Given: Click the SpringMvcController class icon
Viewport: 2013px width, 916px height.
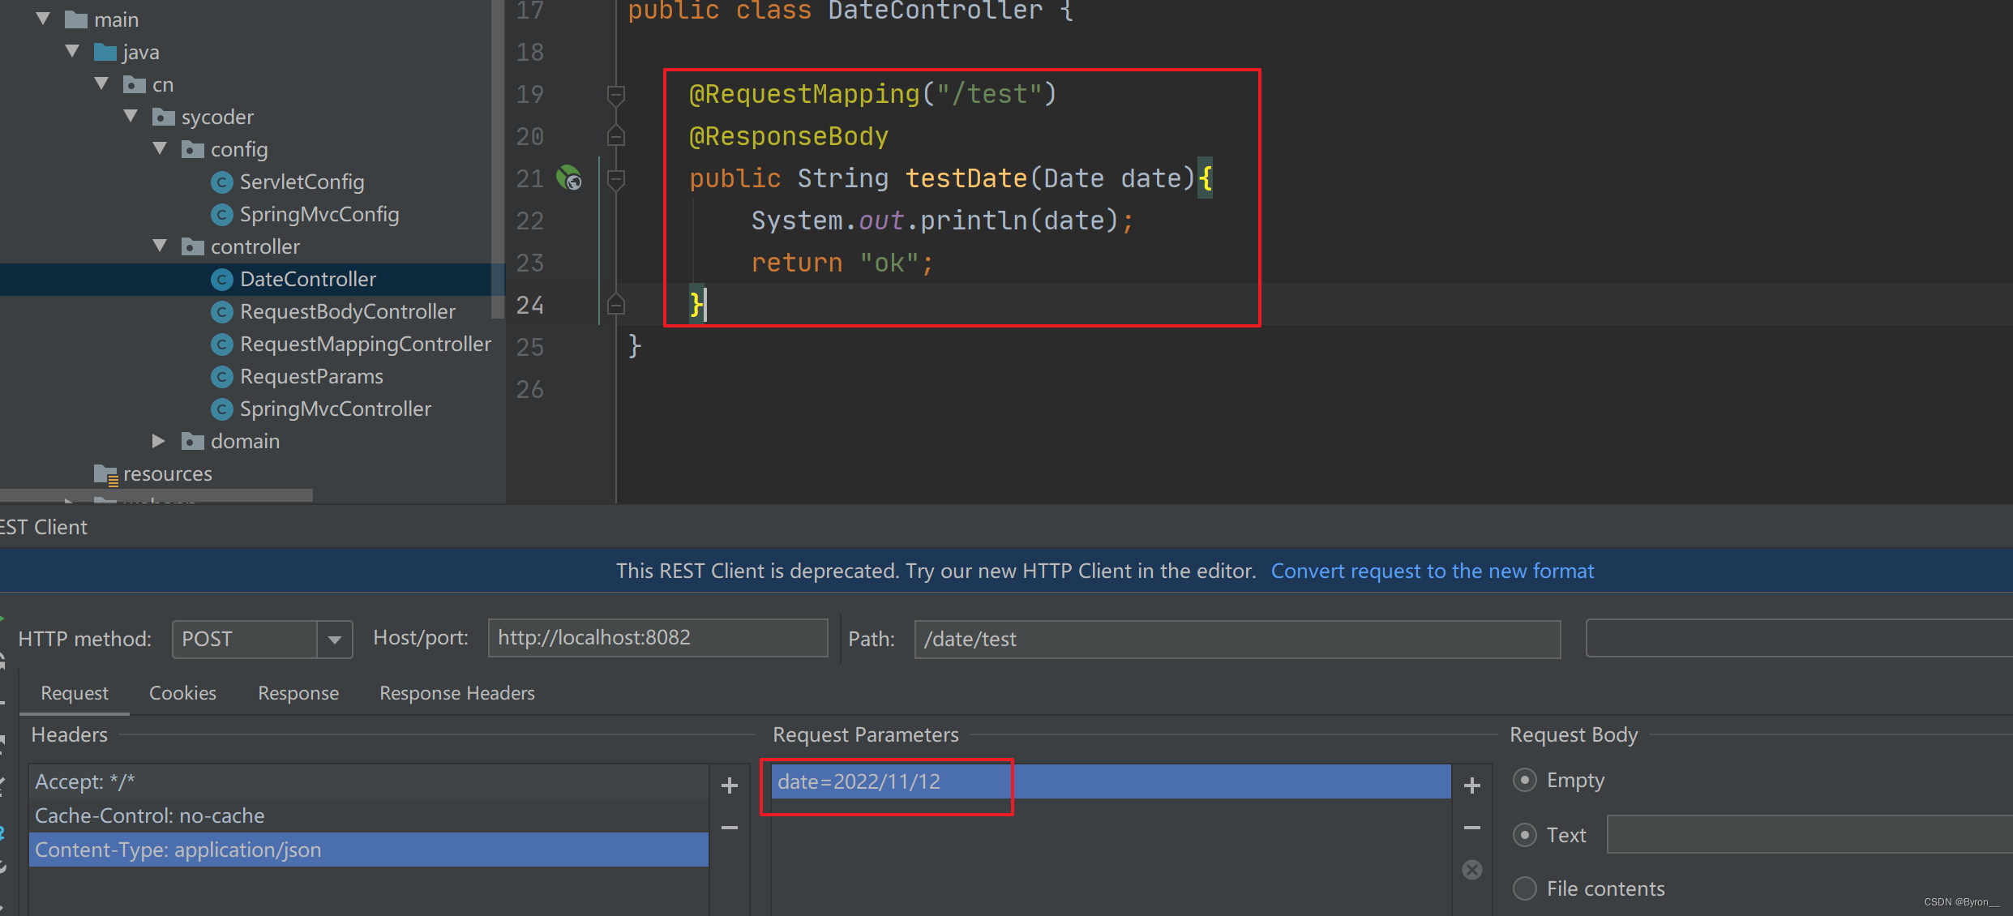Looking at the screenshot, I should coord(222,409).
